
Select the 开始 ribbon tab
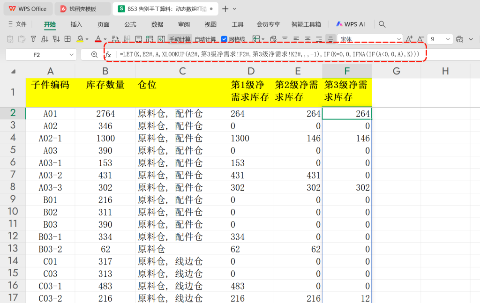click(50, 24)
